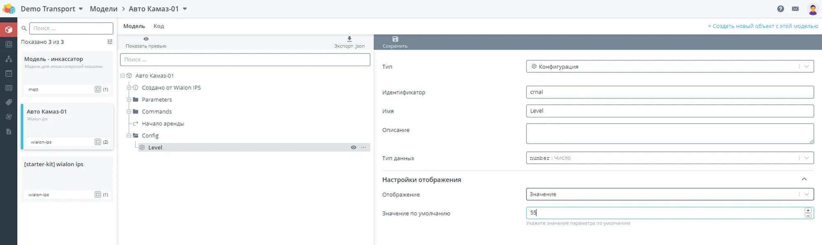
Task: Increment default value with plus stepper
Action: 808,210
